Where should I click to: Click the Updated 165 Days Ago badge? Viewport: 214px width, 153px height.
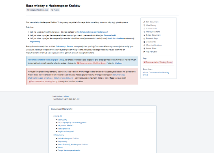click(x=37, y=10)
